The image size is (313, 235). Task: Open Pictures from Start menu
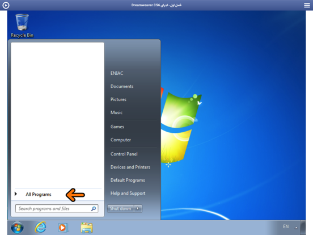118,99
